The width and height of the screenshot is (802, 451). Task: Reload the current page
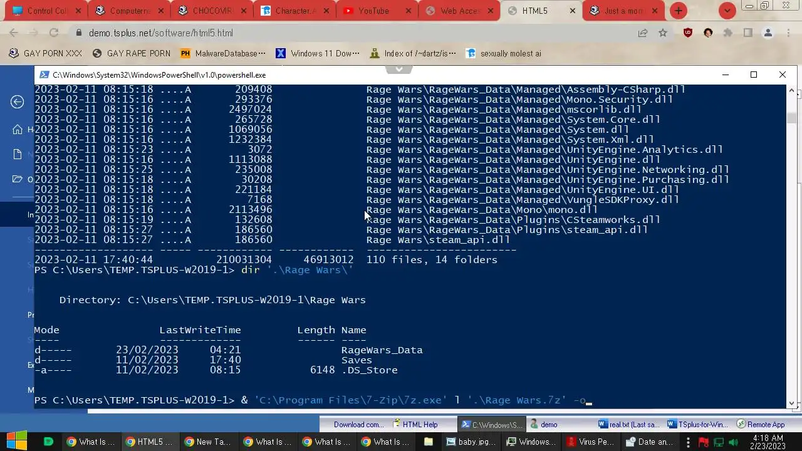[x=54, y=33]
